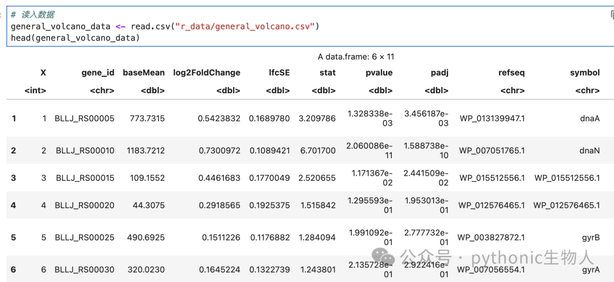Click padj cell 1.953013e-01

pyautogui.click(x=427, y=205)
